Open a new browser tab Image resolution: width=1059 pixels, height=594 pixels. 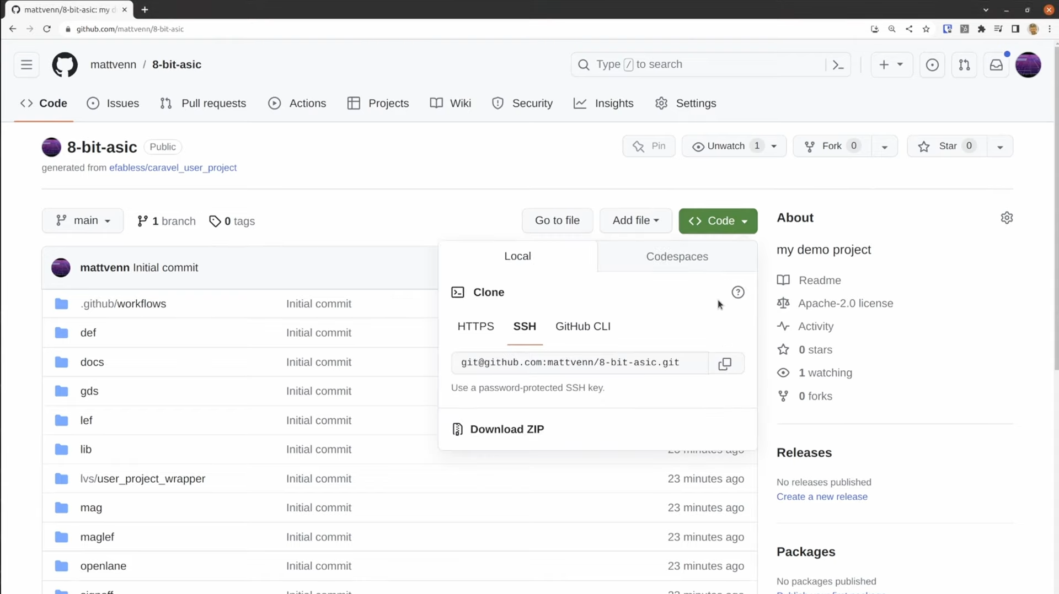145,9
